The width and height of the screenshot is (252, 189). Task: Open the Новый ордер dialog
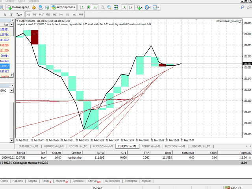pyautogui.click(x=19, y=7)
